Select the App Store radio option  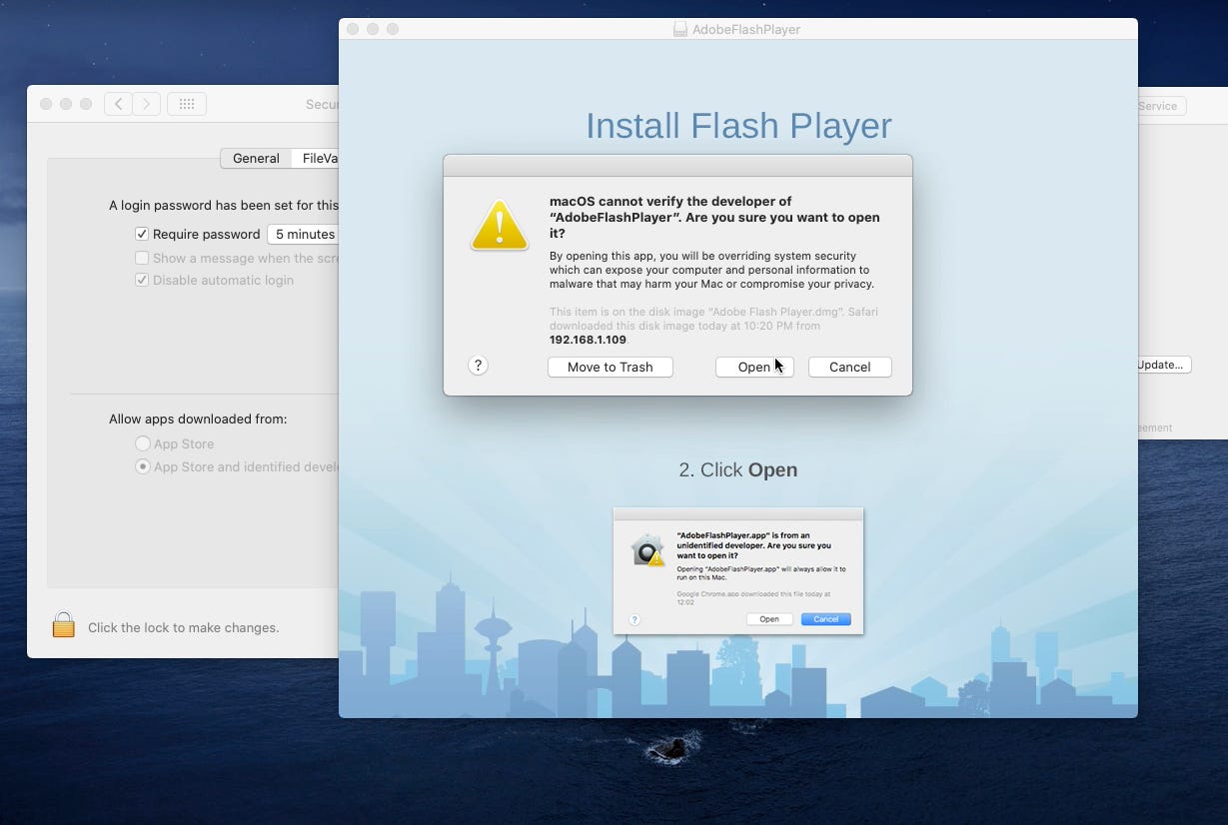click(x=143, y=443)
